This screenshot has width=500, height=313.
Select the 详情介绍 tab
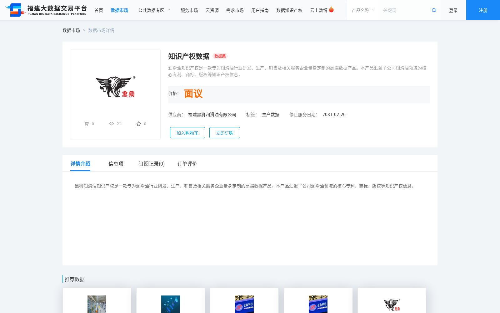tap(80, 164)
